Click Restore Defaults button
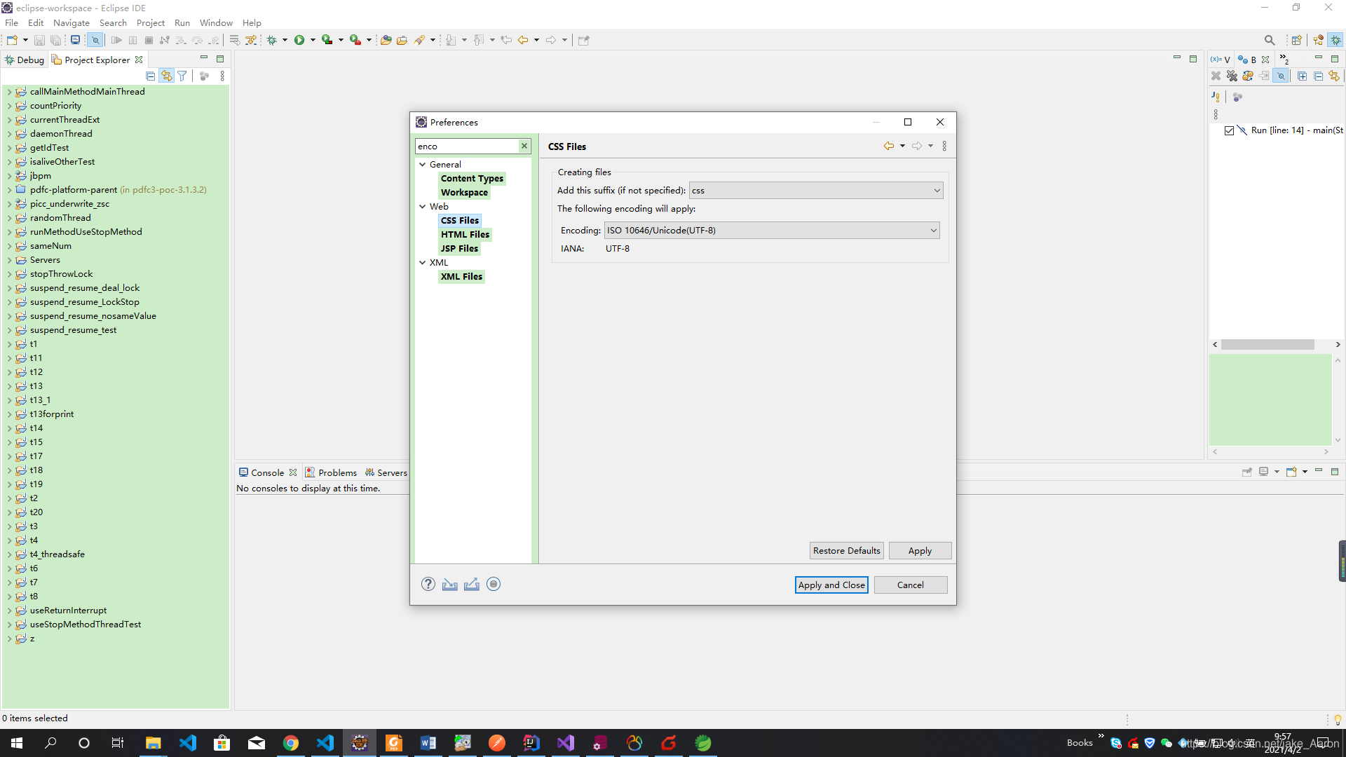This screenshot has height=757, width=1346. point(846,550)
